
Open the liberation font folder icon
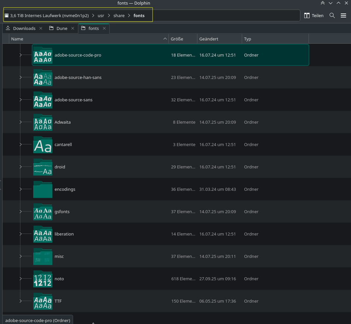[43, 234]
